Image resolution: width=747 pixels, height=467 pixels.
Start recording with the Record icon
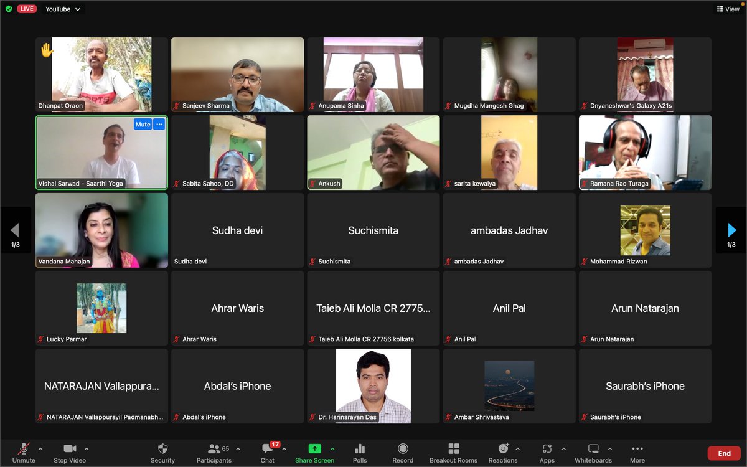[x=403, y=449]
